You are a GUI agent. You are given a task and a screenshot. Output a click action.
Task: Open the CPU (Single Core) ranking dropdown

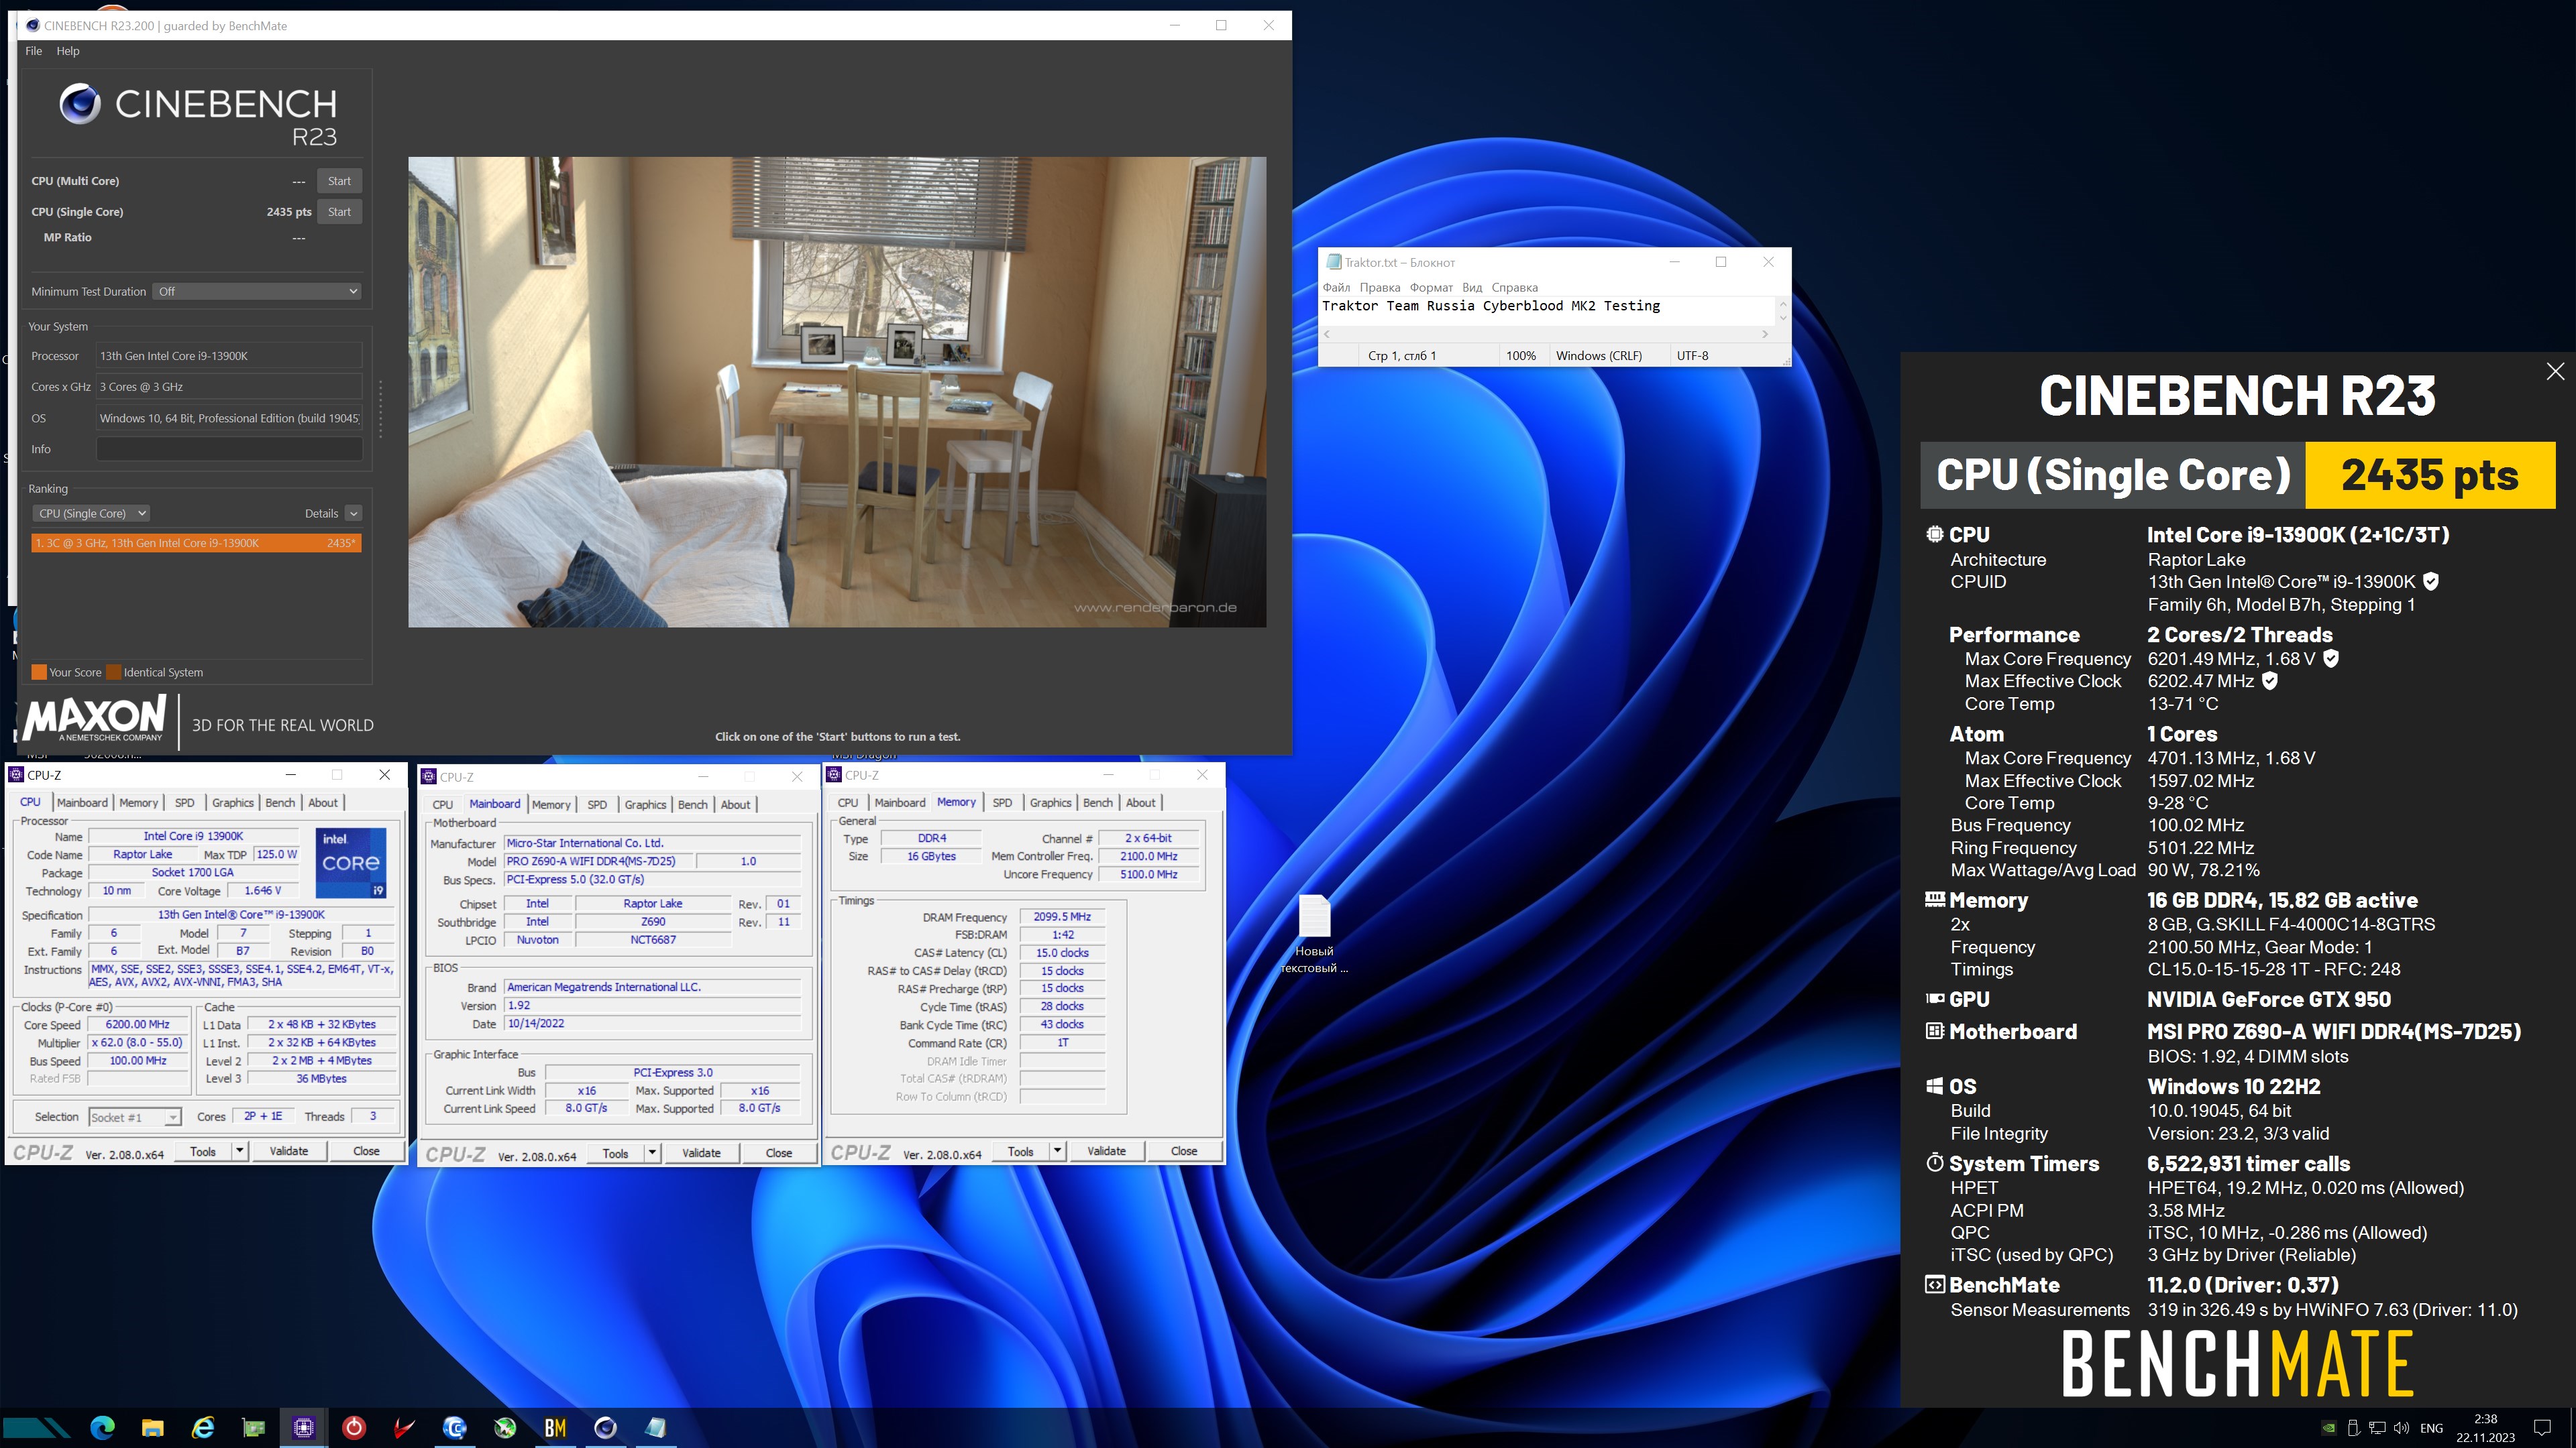click(91, 514)
